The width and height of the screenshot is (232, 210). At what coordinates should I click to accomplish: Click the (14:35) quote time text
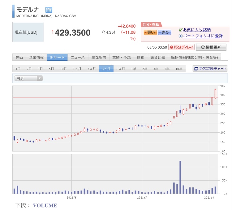click(x=109, y=32)
